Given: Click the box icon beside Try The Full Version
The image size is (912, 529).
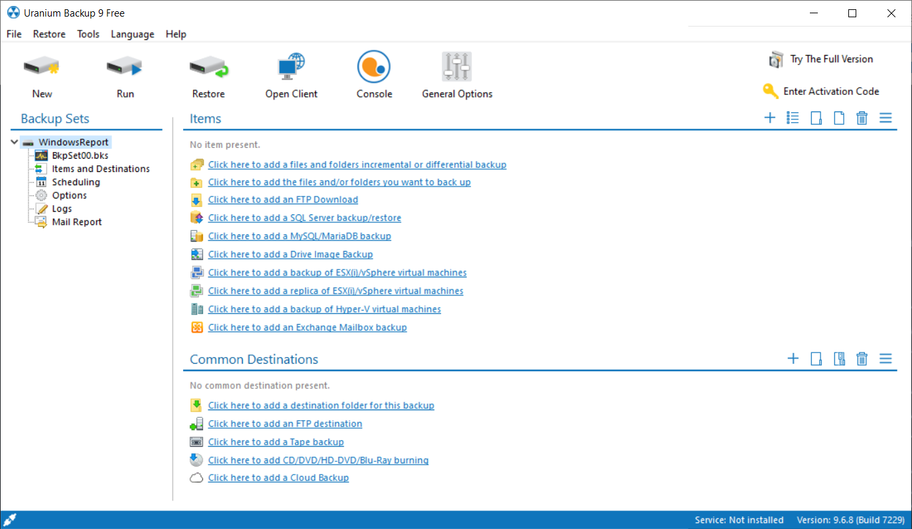Looking at the screenshot, I should coord(776,59).
